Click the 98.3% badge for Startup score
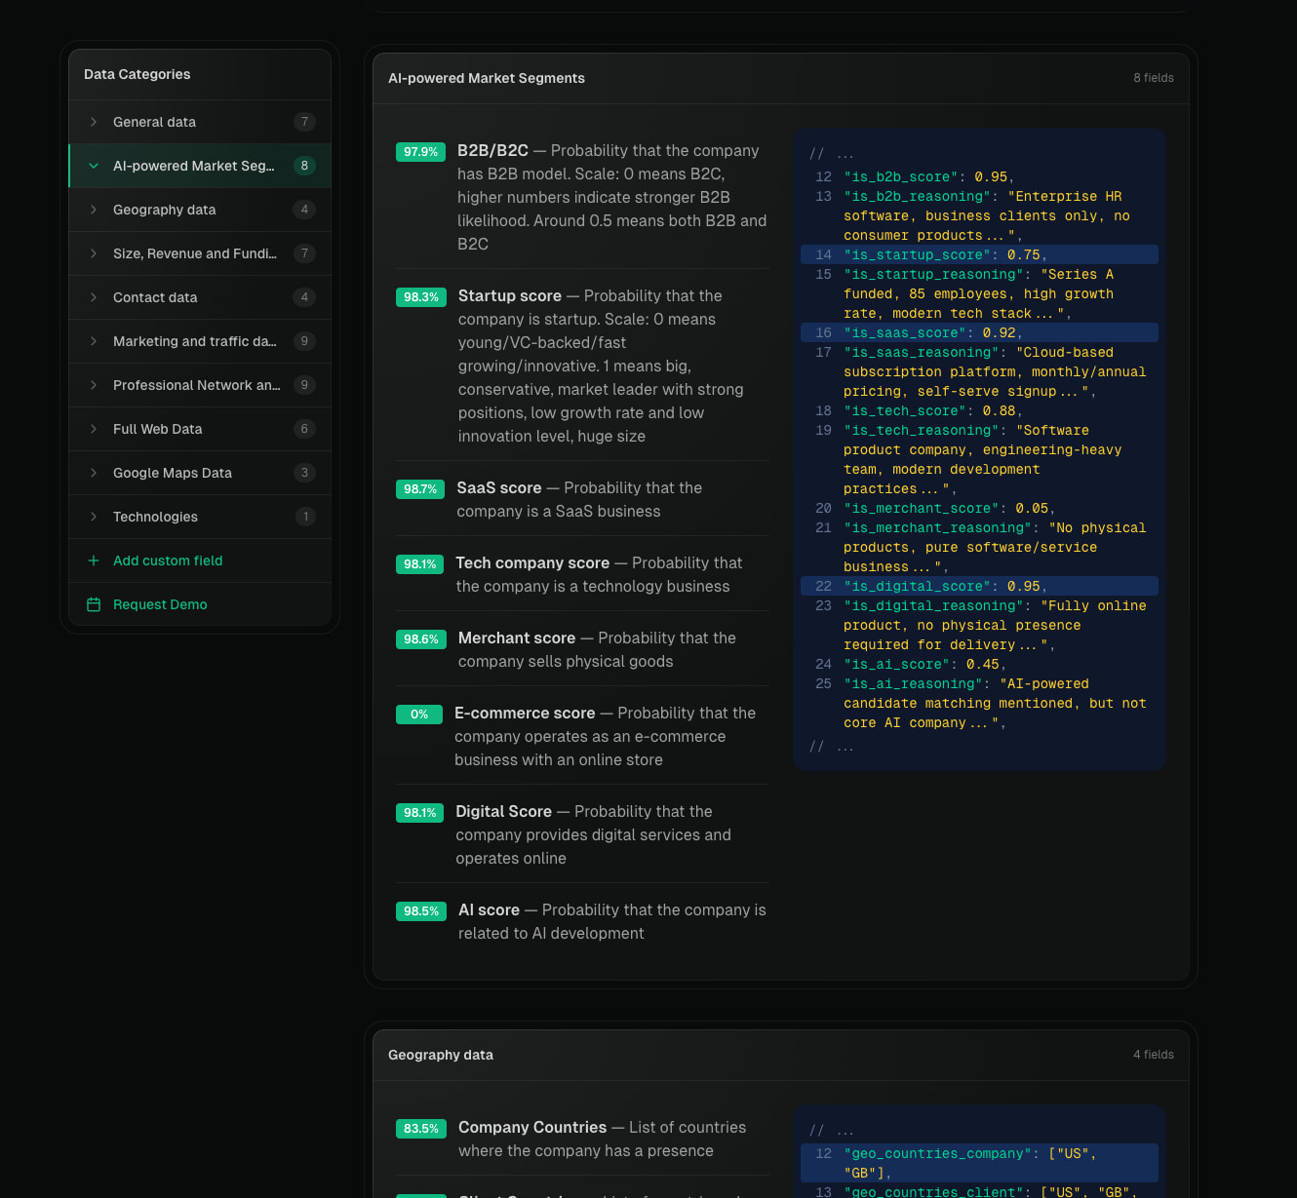 [x=421, y=296]
